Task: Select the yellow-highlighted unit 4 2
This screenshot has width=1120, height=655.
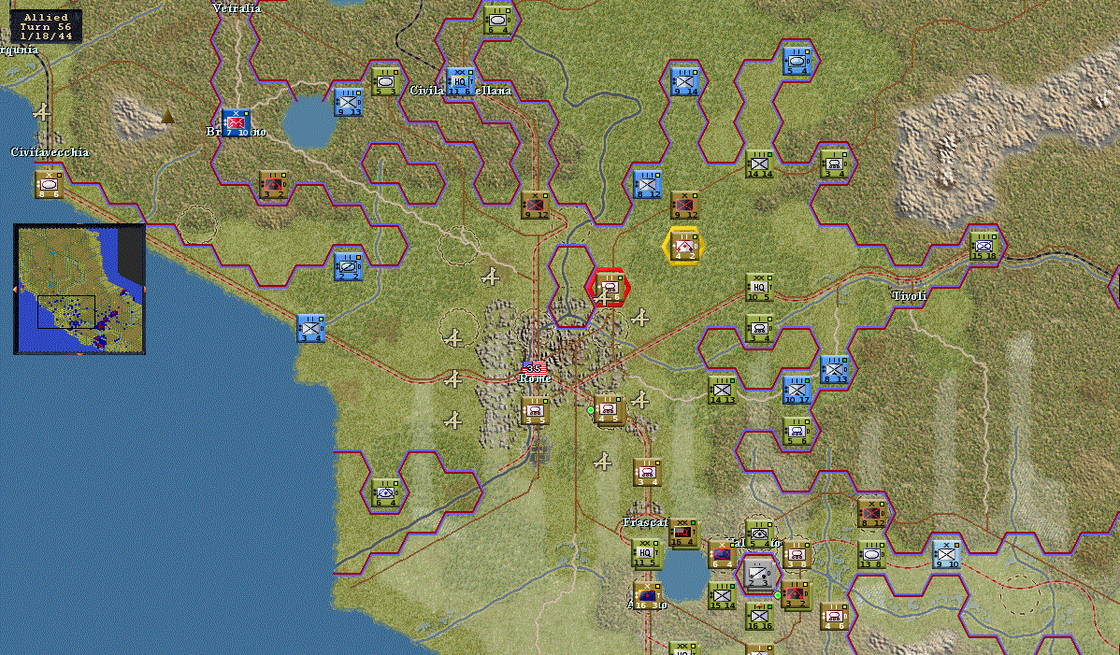Action: [x=684, y=246]
